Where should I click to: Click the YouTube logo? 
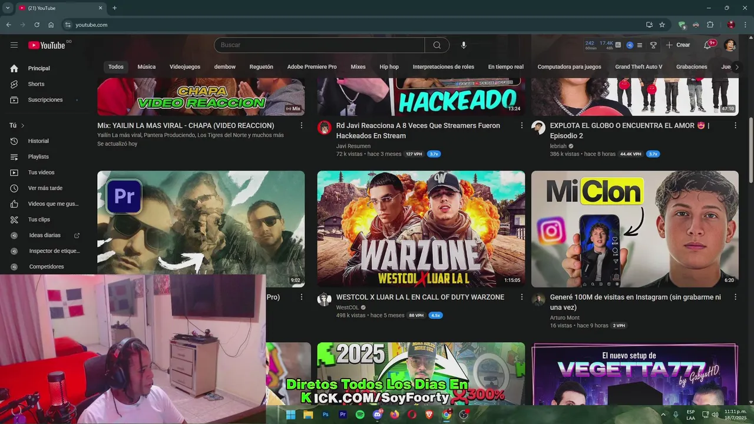tap(47, 45)
